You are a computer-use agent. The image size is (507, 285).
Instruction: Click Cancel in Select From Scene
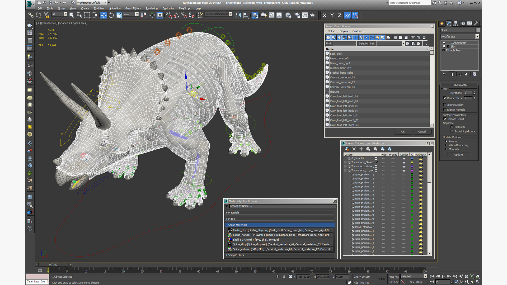[422, 132]
